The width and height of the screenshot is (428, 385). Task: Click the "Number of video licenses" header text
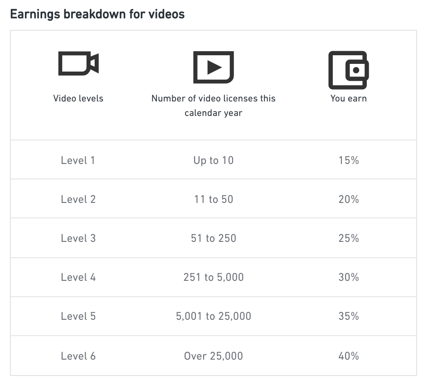point(213,98)
